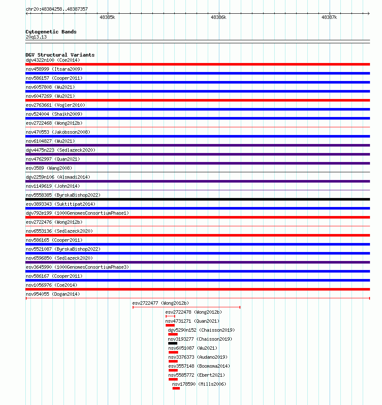The width and height of the screenshot is (382, 405).
Task: Open the nsv586165 (Cooper2011) variant
Action: (54, 240)
